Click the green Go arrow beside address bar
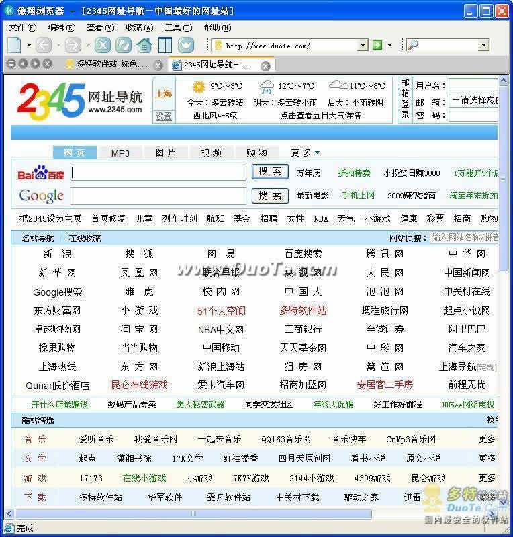Screen dimensions: 513x537 click(377, 45)
